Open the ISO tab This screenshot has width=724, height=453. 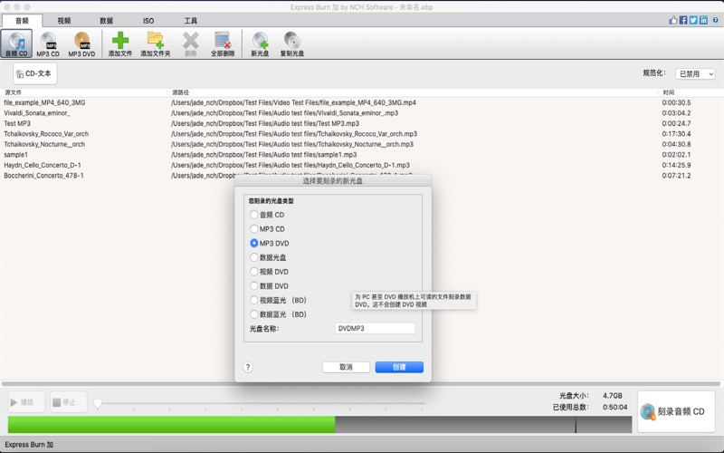tap(148, 20)
